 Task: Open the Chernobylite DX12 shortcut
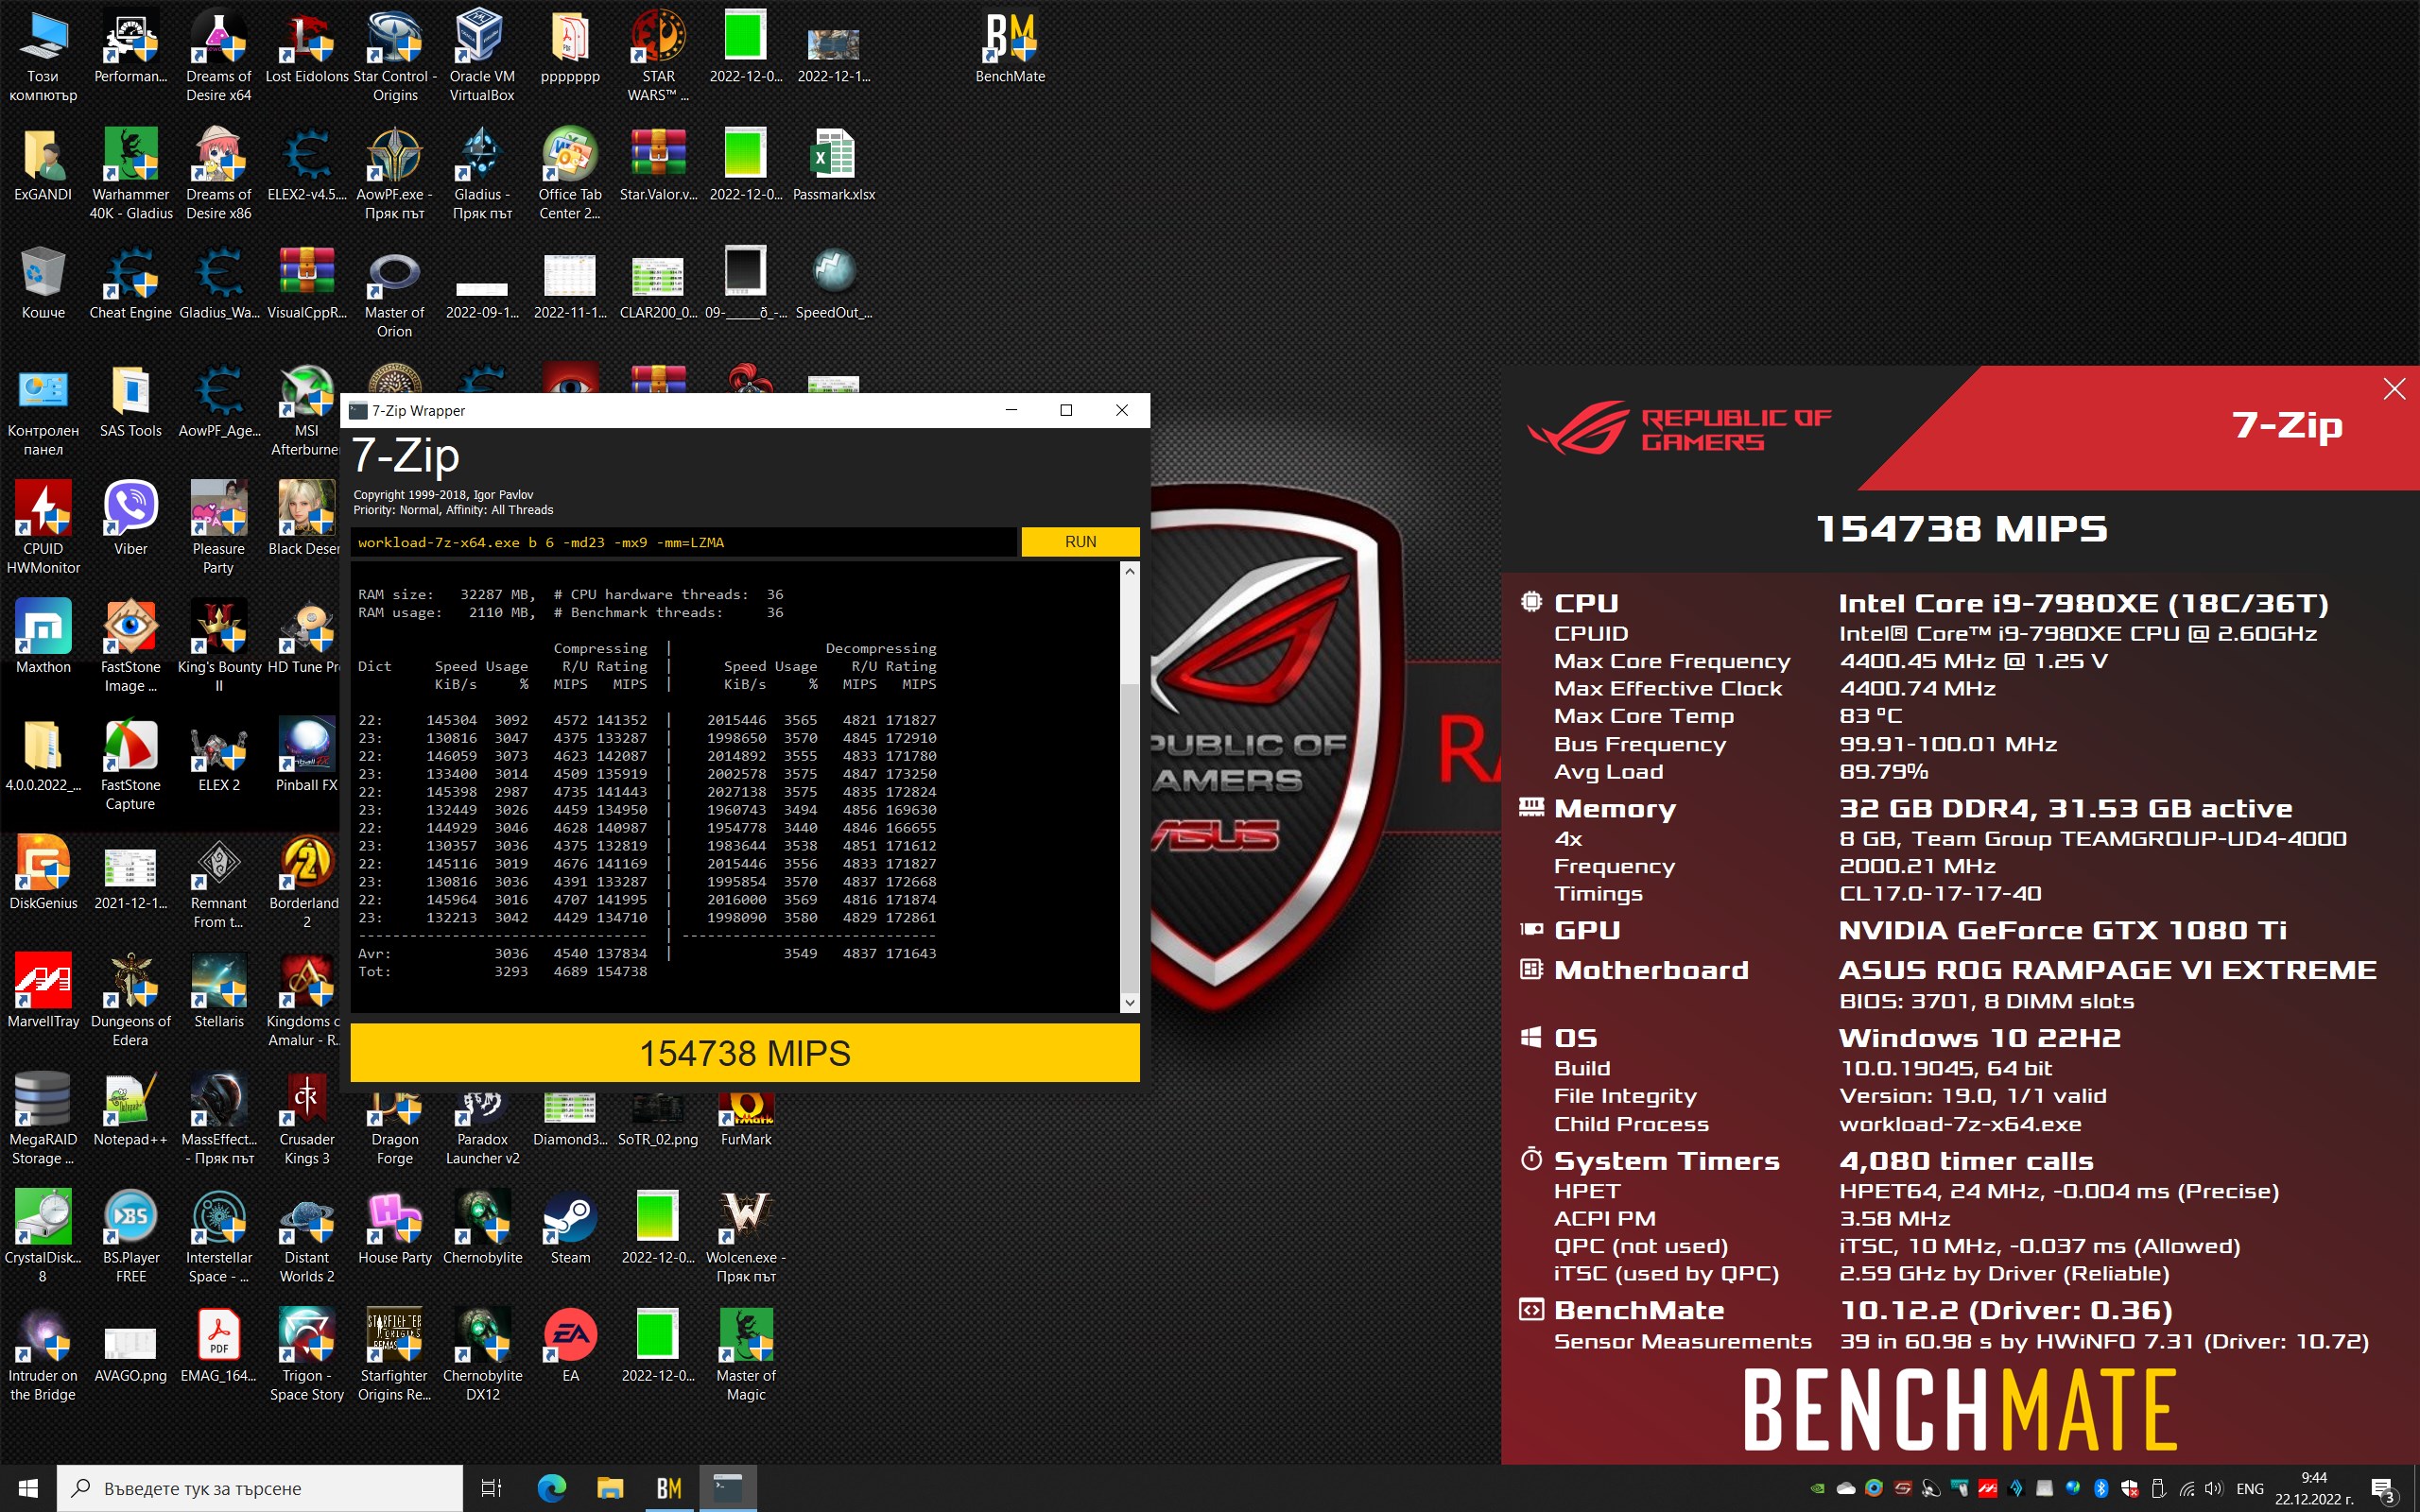482,1355
